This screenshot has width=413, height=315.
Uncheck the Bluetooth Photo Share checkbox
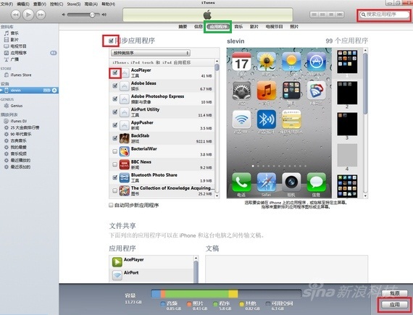coord(114,177)
